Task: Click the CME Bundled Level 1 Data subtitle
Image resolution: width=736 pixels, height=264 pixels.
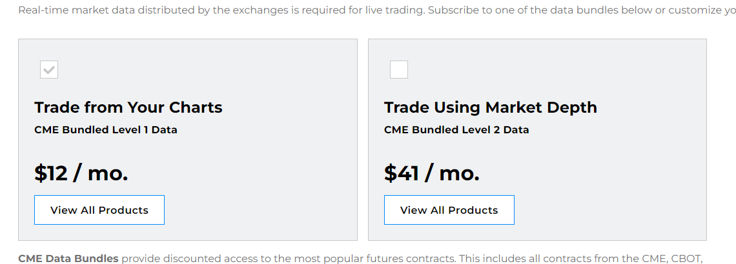Action: click(106, 129)
